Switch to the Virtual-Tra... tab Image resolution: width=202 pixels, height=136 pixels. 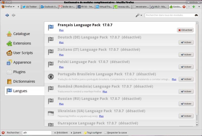pyautogui.click(x=104, y=7)
